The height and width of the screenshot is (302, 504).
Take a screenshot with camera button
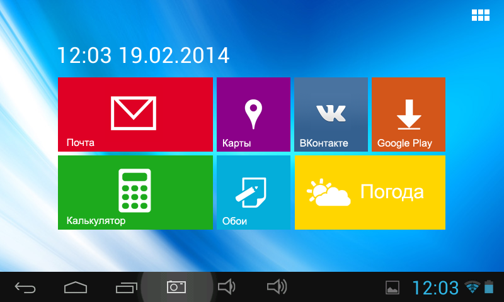pyautogui.click(x=176, y=288)
